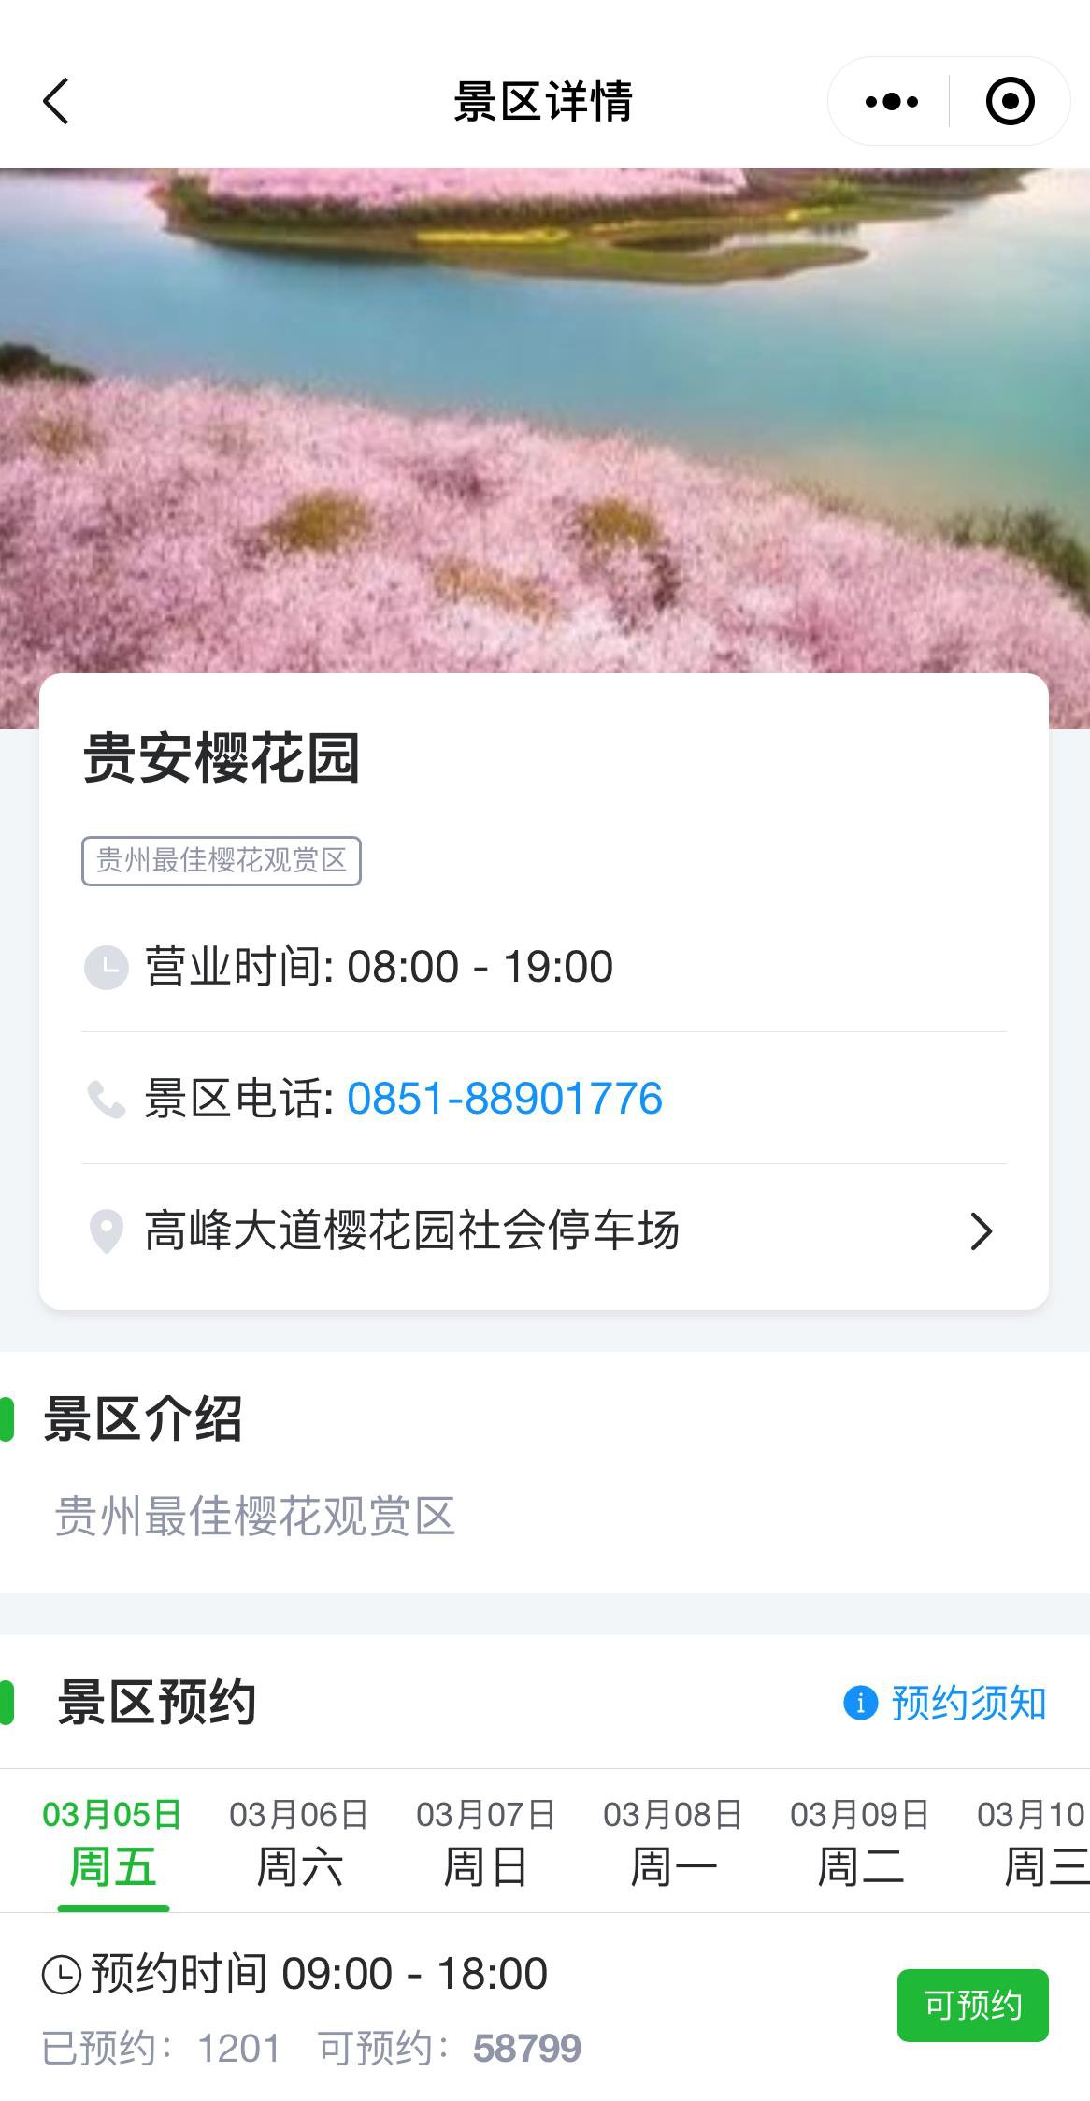Choose the 03月09日 周二 date tab

(860, 1842)
